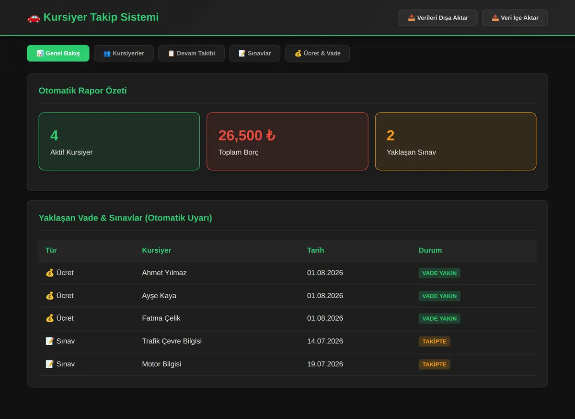575x419 pixels.
Task: Click the money bag icon in Ahmet Yılmaz row
Action: (x=50, y=273)
